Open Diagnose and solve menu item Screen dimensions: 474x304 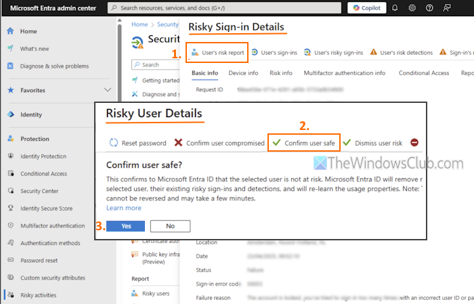pos(160,94)
